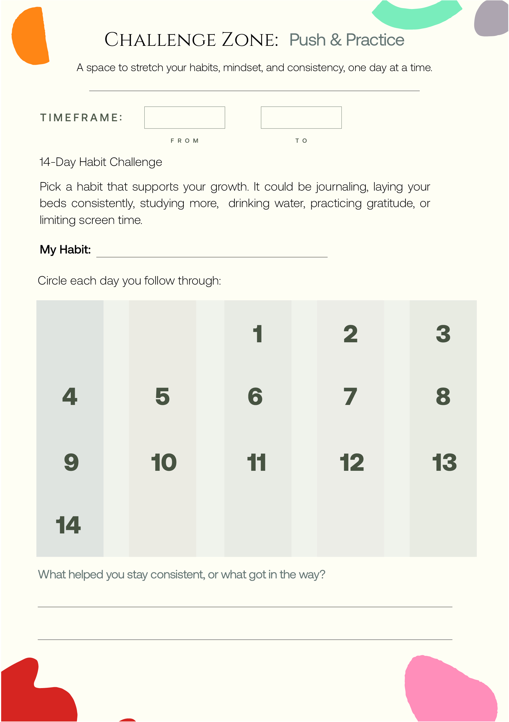The height and width of the screenshot is (722, 509).
Task: Circle day 13 in the tracker
Action: click(x=444, y=462)
